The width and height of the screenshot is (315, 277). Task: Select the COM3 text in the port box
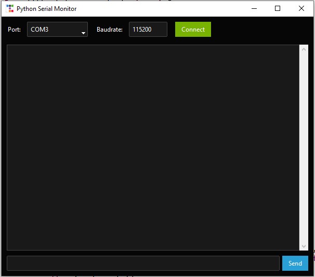point(40,30)
